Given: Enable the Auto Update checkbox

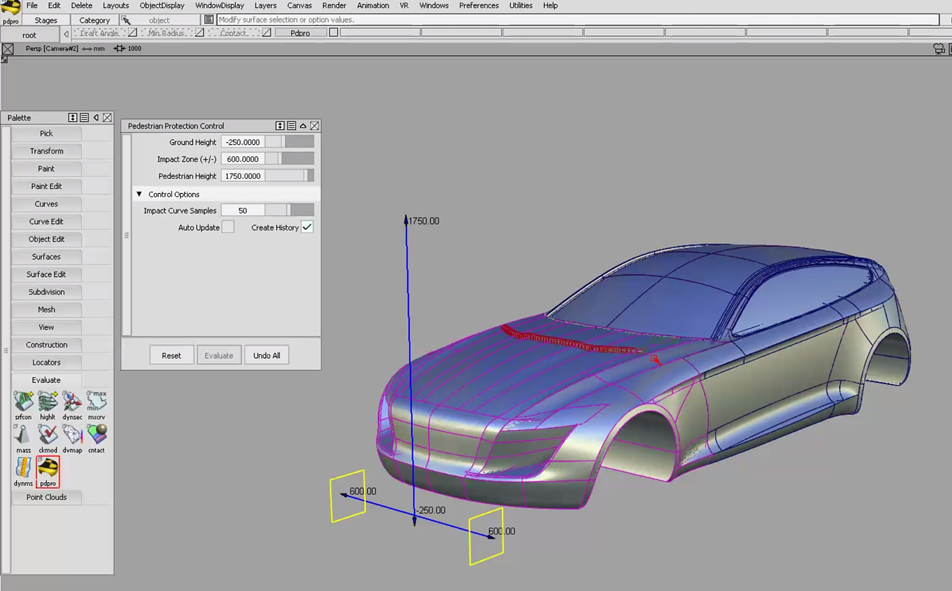Looking at the screenshot, I should (228, 227).
